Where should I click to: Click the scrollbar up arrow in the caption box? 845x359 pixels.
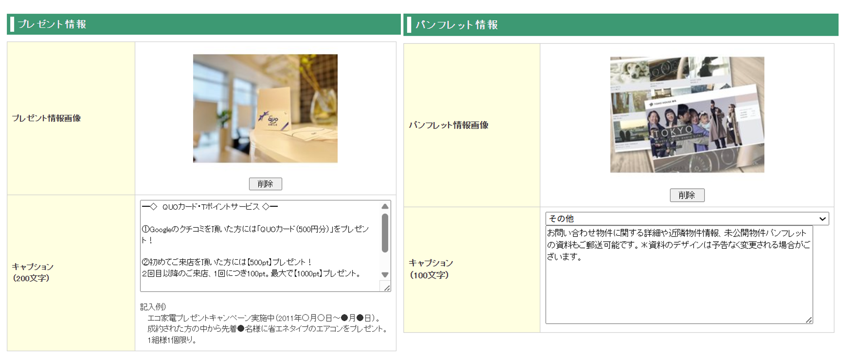pos(385,206)
